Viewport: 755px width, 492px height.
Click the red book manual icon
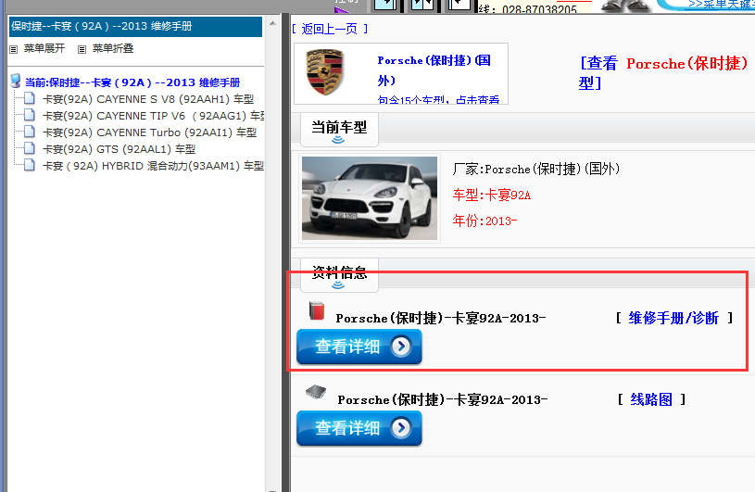point(316,311)
